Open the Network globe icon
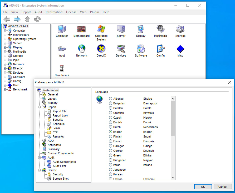This screenshot has height=193, width=235. pyautogui.click(x=81, y=49)
